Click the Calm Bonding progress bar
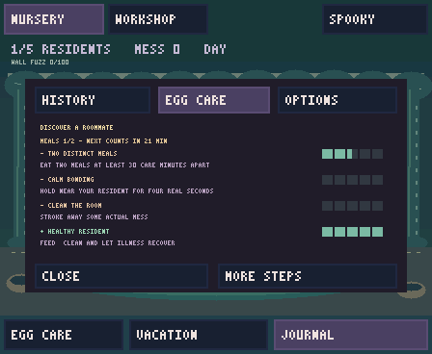432x354 pixels. (x=352, y=180)
